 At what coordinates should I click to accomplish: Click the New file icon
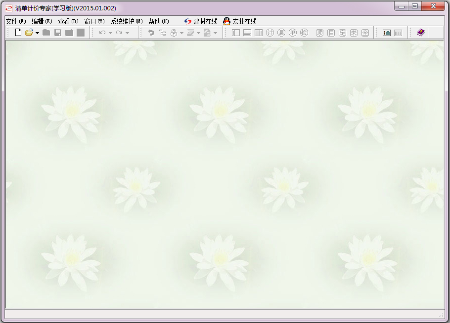pos(18,33)
